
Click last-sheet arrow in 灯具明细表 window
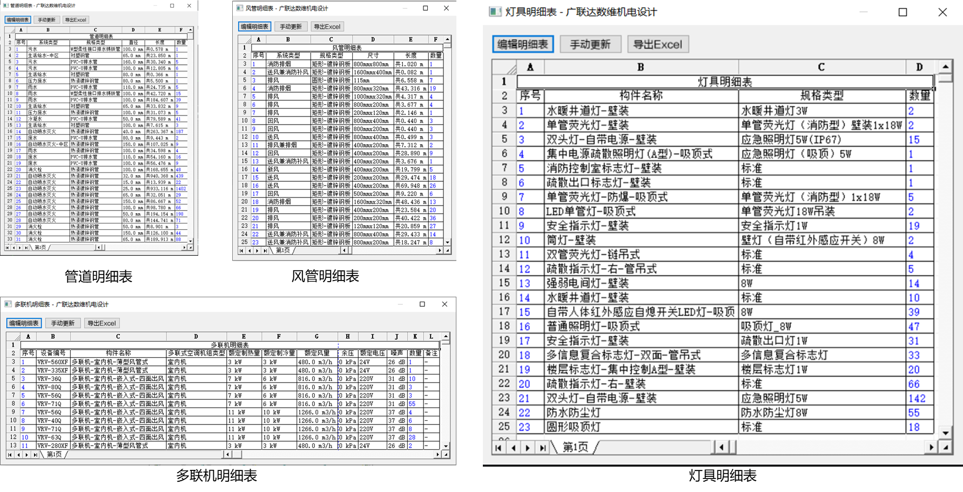[x=542, y=448]
